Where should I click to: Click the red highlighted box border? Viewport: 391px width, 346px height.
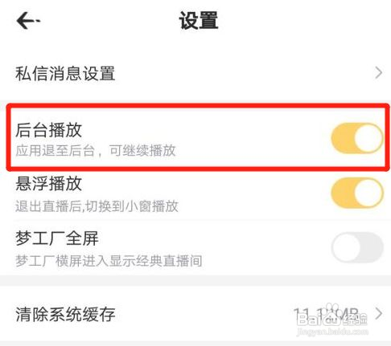[198, 105]
